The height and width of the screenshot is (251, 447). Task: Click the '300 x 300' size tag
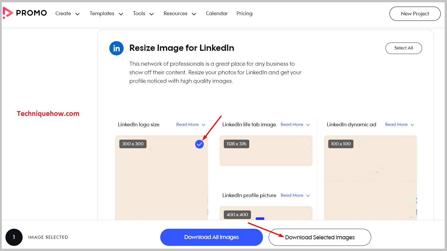(x=133, y=144)
